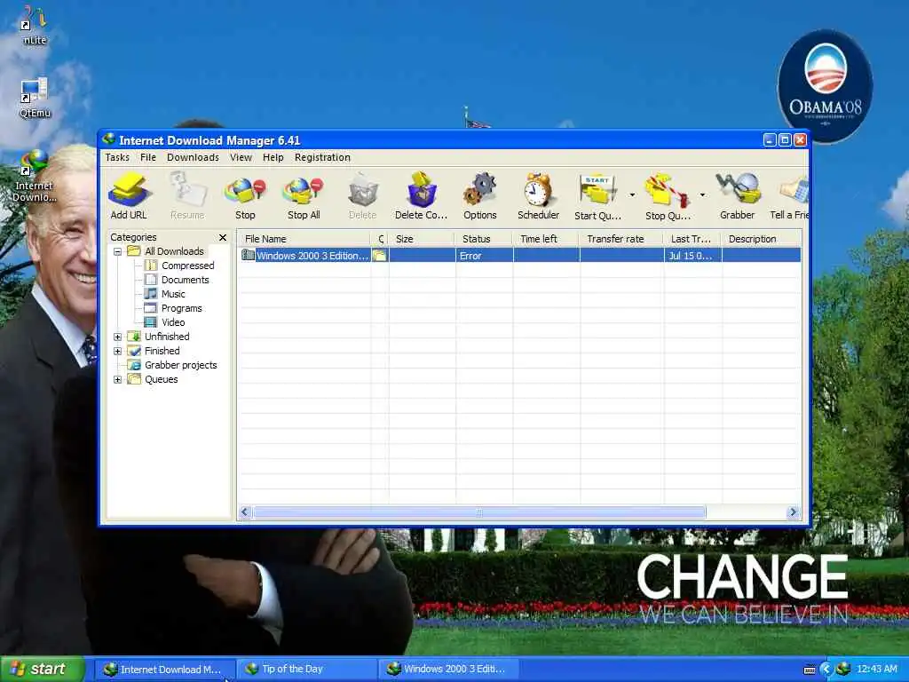The image size is (909, 682).
Task: Click the horizontal scrollbar right arrow
Action: tap(794, 512)
